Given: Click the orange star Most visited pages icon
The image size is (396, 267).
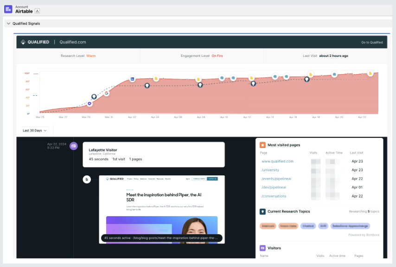Looking at the screenshot, I should (x=262, y=145).
